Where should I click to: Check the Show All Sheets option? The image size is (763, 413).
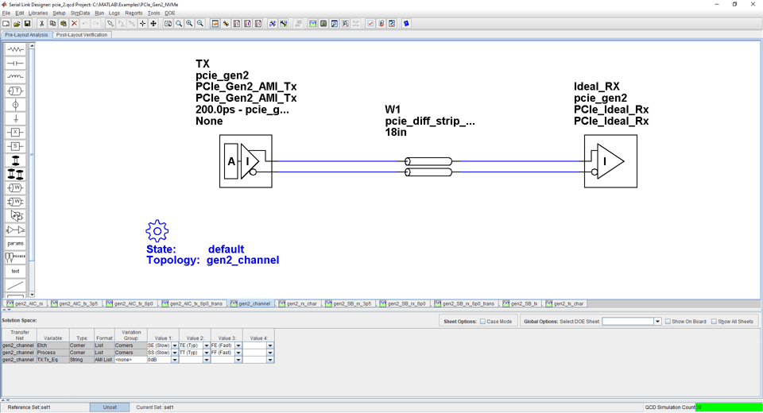(x=714, y=322)
